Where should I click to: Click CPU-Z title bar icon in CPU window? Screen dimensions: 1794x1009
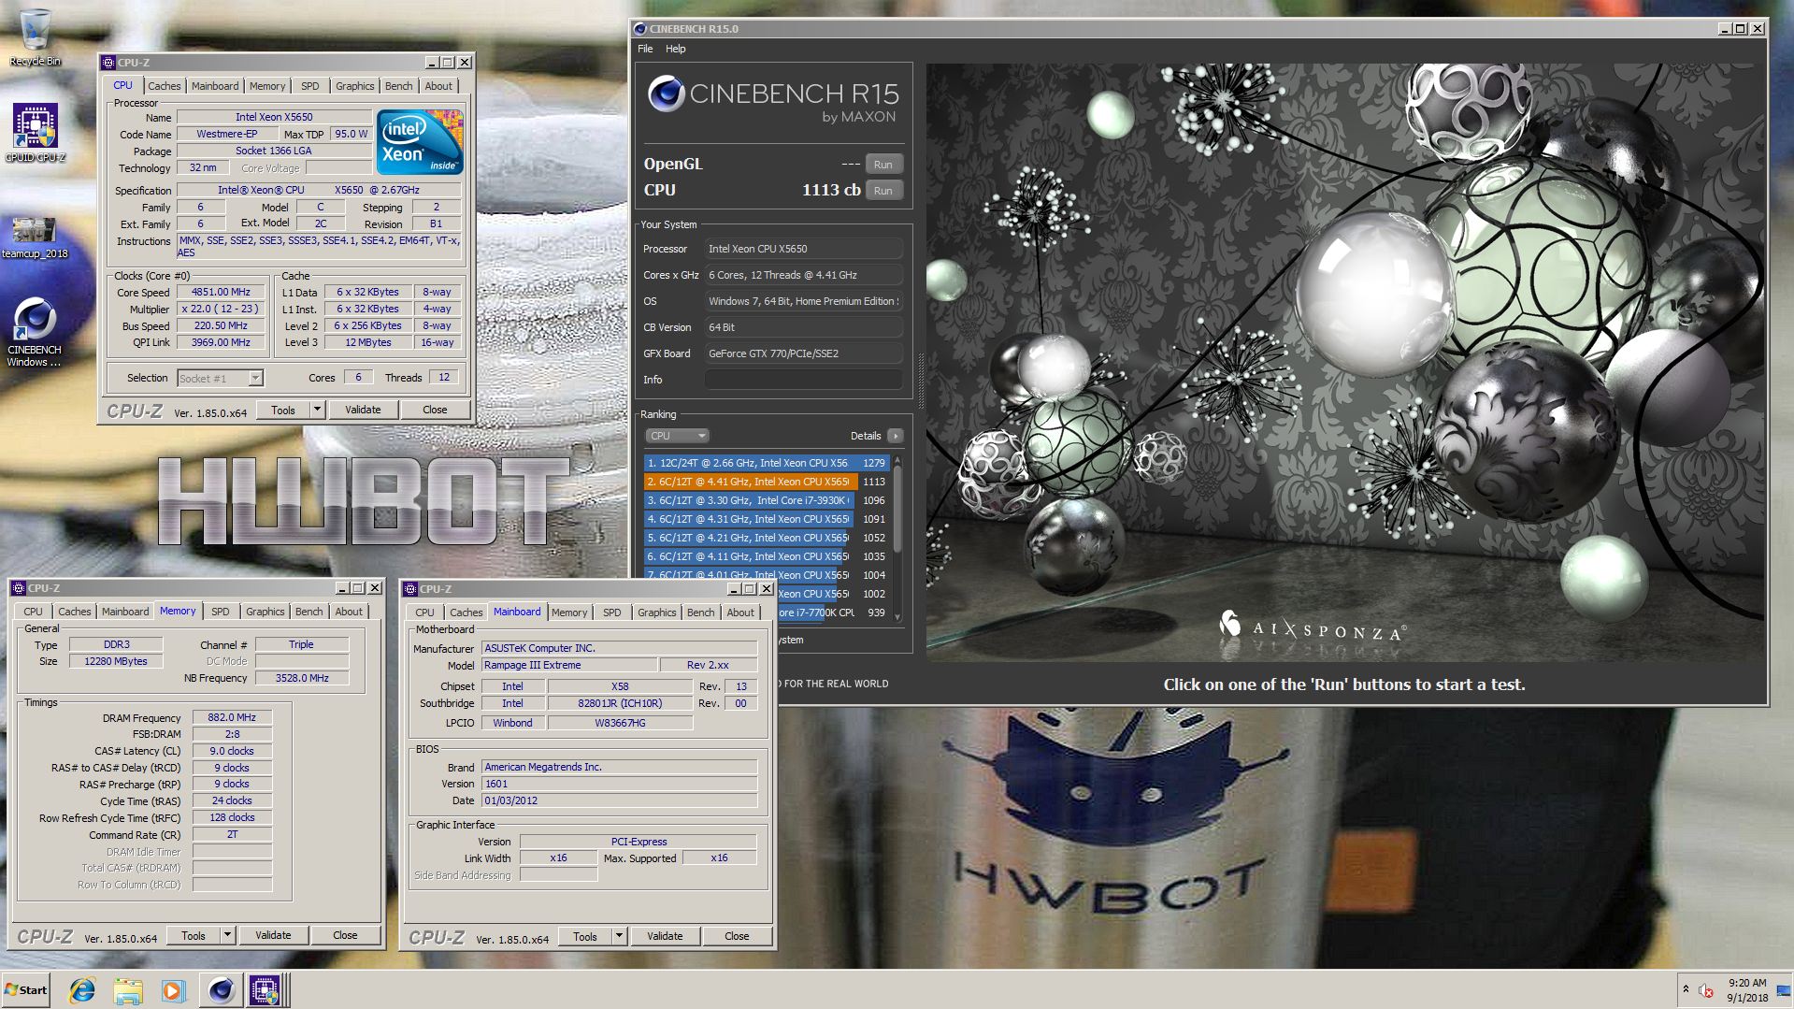click(108, 63)
